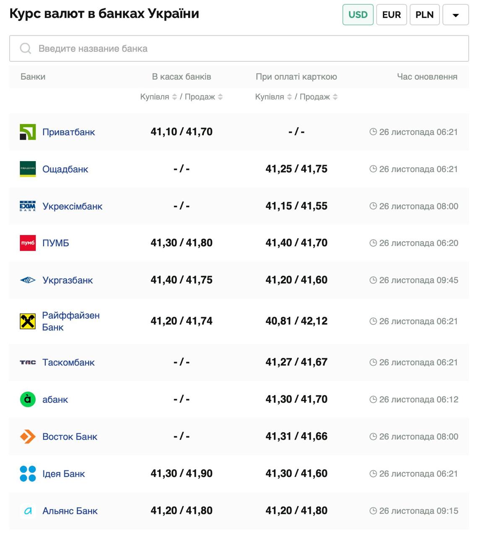Sort by cash desk Продаж rate
The width and height of the screenshot is (478, 537).
coord(220,97)
